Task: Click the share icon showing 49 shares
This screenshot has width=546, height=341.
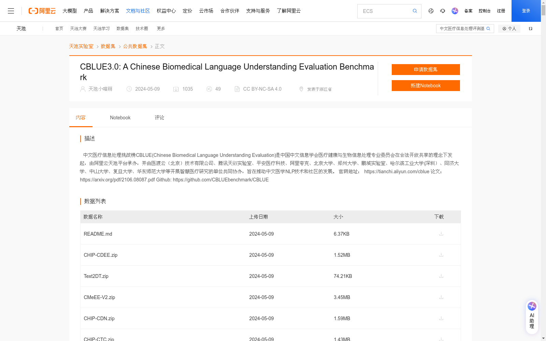Action: pos(209,89)
